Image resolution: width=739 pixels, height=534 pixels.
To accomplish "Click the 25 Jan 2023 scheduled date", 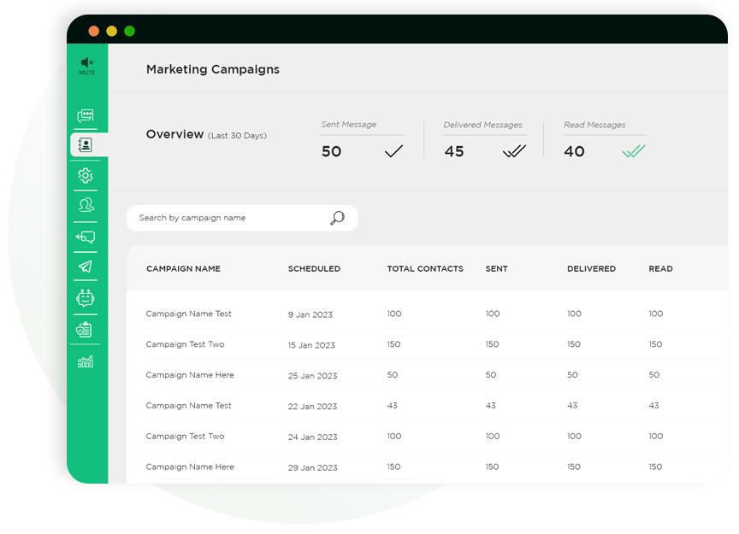I will click(312, 376).
